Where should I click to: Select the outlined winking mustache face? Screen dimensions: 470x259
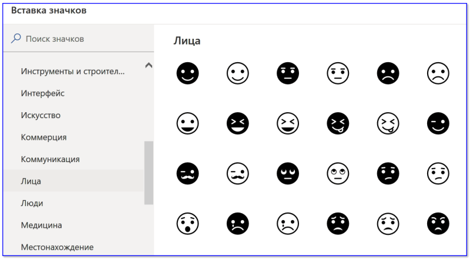coord(238,173)
